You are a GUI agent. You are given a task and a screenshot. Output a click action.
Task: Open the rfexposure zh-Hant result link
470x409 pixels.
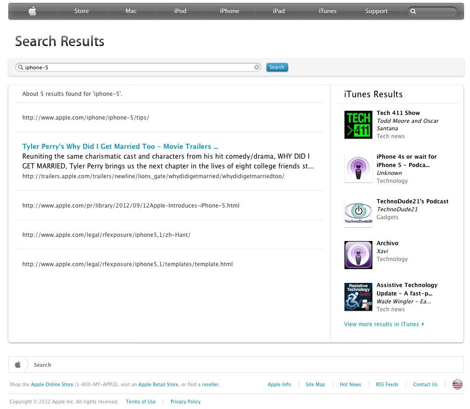(x=106, y=235)
